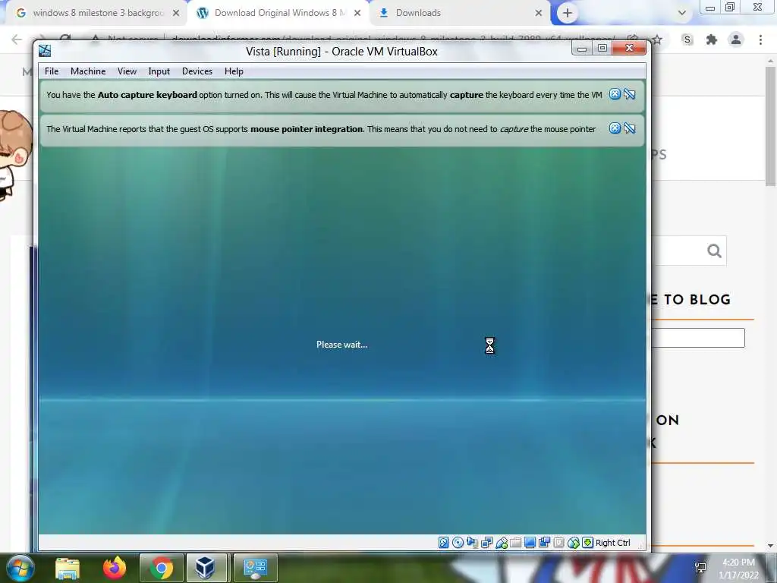Image resolution: width=777 pixels, height=583 pixels.
Task: Click the network tray icon
Action: 700,568
